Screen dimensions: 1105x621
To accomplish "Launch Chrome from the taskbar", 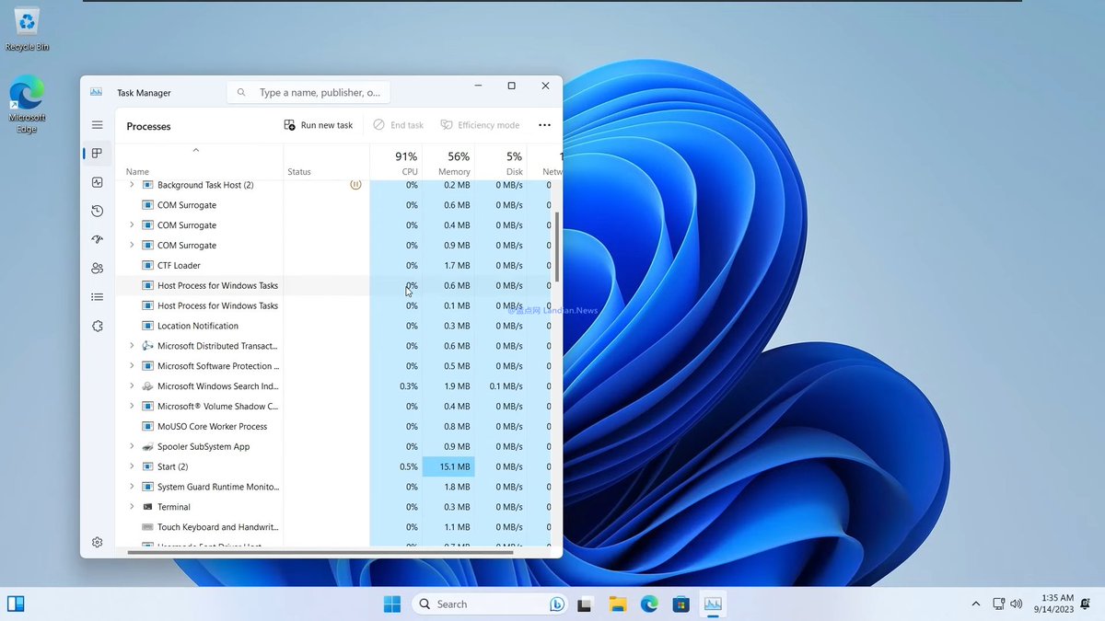I will coord(648,604).
